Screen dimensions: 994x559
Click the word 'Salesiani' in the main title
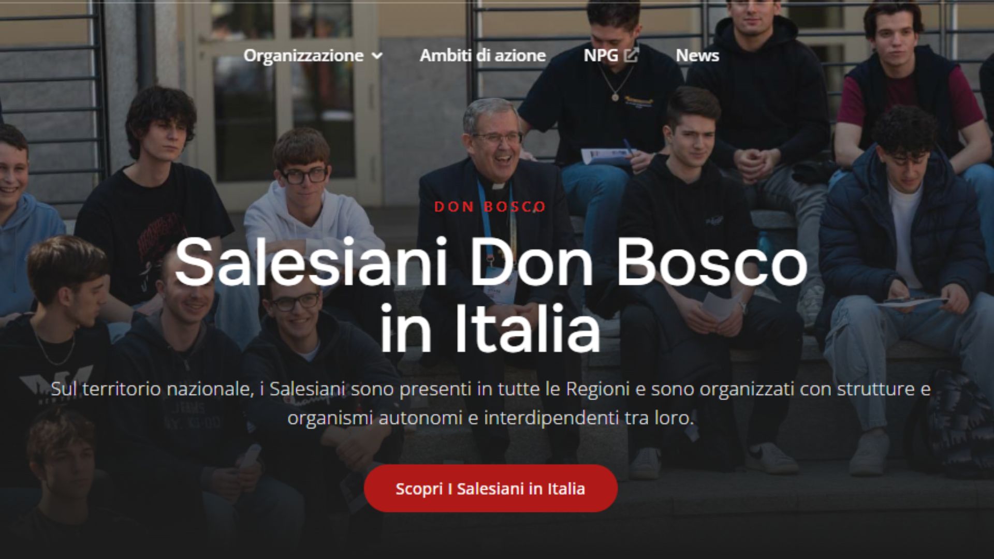[311, 262]
